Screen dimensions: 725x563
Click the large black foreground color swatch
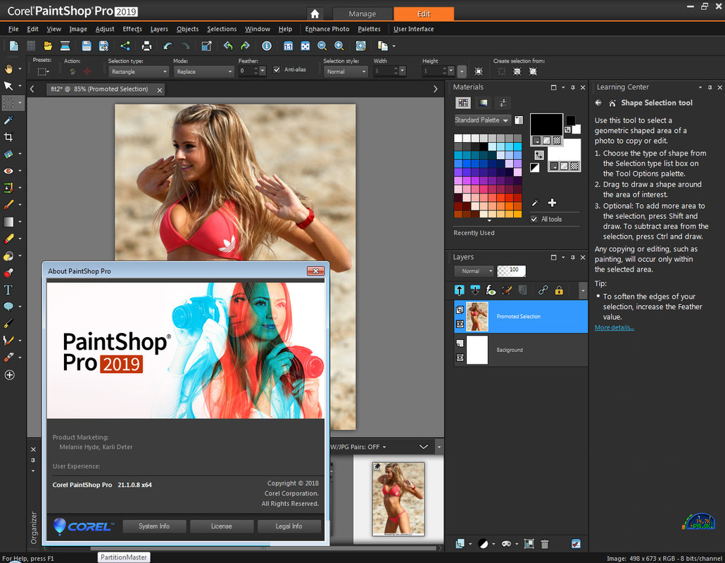point(546,125)
